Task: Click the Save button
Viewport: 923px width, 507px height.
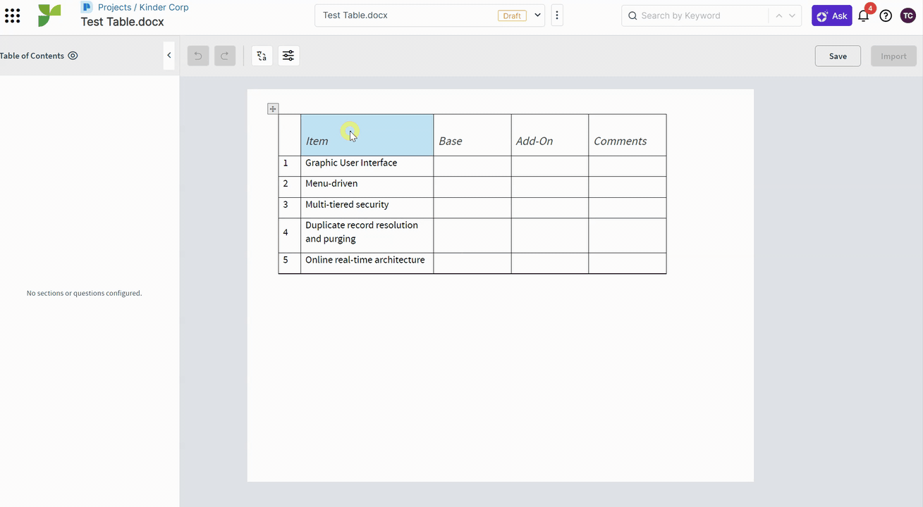Action: tap(838, 56)
